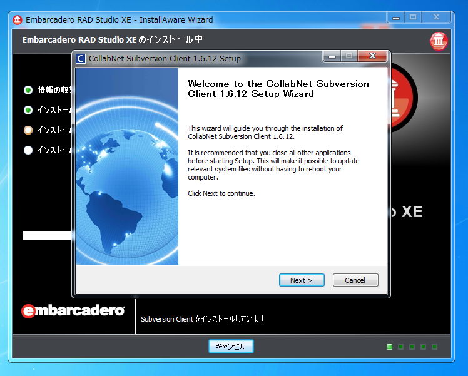Minimize the RAD Studio InstallAware Wizard window

(x=396, y=18)
